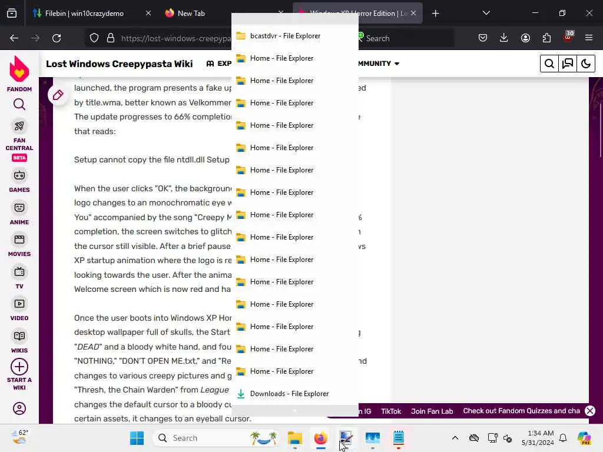Open the Firefox extensions puzzle icon

[546, 38]
